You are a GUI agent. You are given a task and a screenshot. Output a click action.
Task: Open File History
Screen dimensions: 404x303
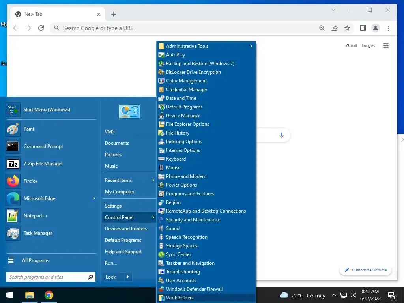(206, 133)
